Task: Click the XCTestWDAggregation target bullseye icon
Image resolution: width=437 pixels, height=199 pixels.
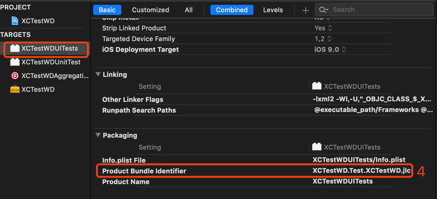Action: 15,76
